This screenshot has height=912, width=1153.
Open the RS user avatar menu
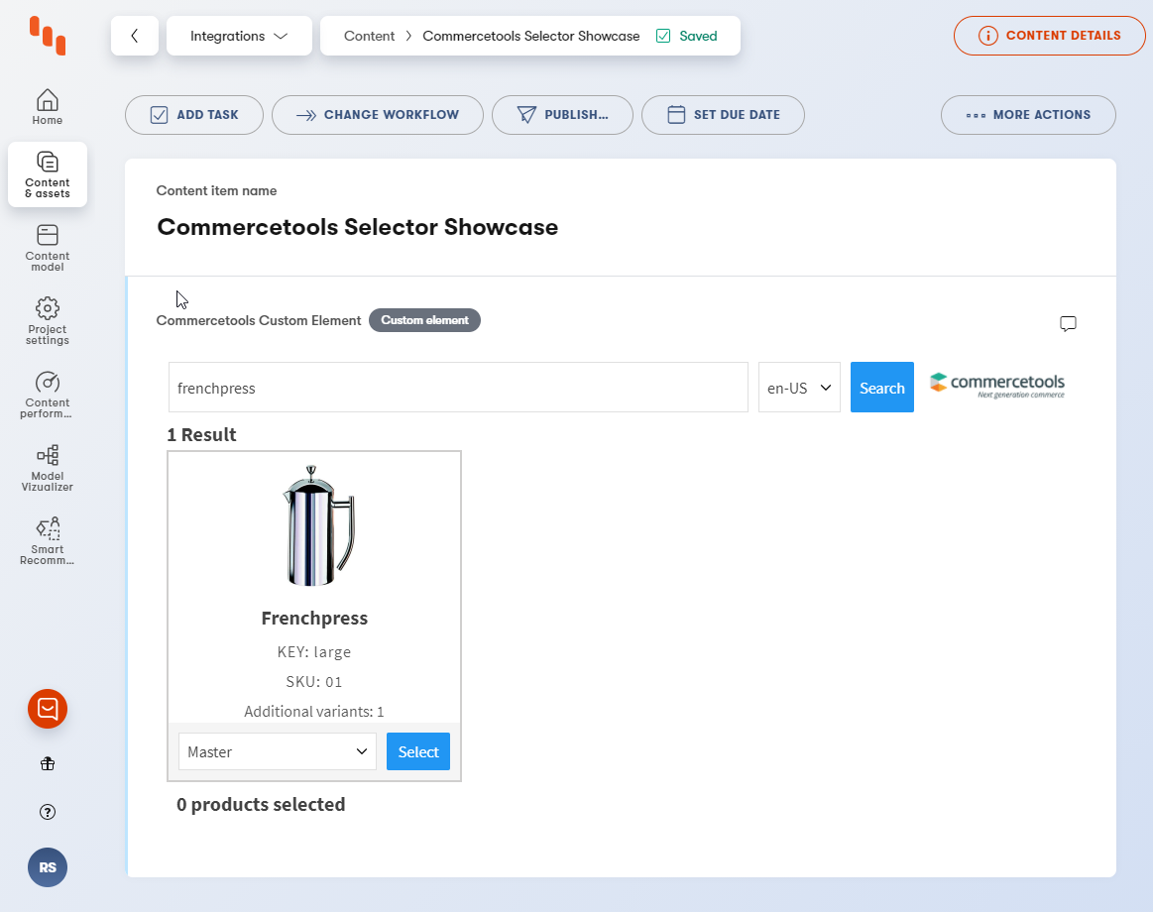pos(48,867)
